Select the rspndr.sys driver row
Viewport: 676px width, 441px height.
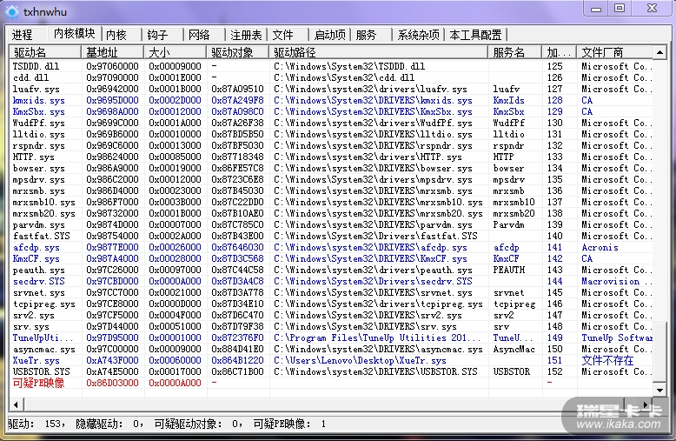(x=331, y=145)
